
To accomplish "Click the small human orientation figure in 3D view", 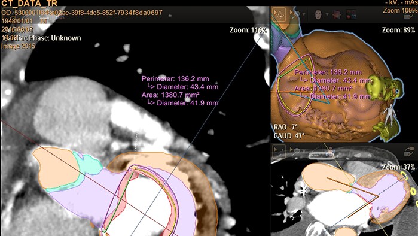I will point(390,114).
